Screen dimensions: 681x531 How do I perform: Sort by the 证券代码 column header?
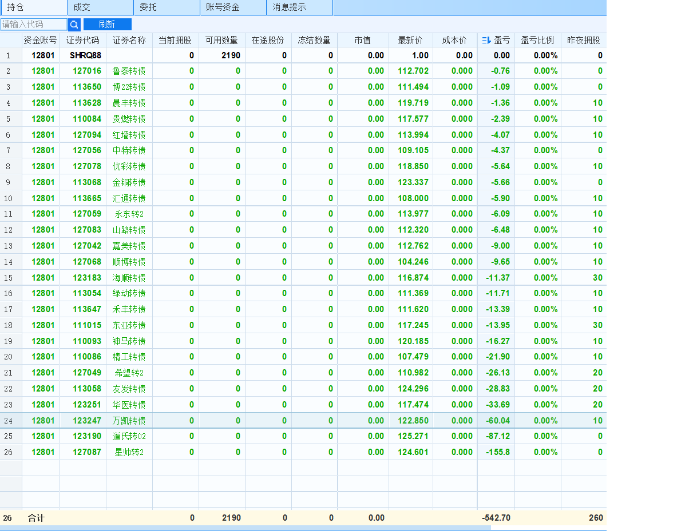(x=82, y=41)
